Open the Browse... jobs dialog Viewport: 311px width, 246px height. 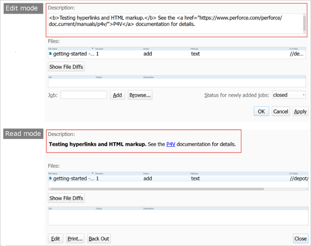pyautogui.click(x=140, y=95)
